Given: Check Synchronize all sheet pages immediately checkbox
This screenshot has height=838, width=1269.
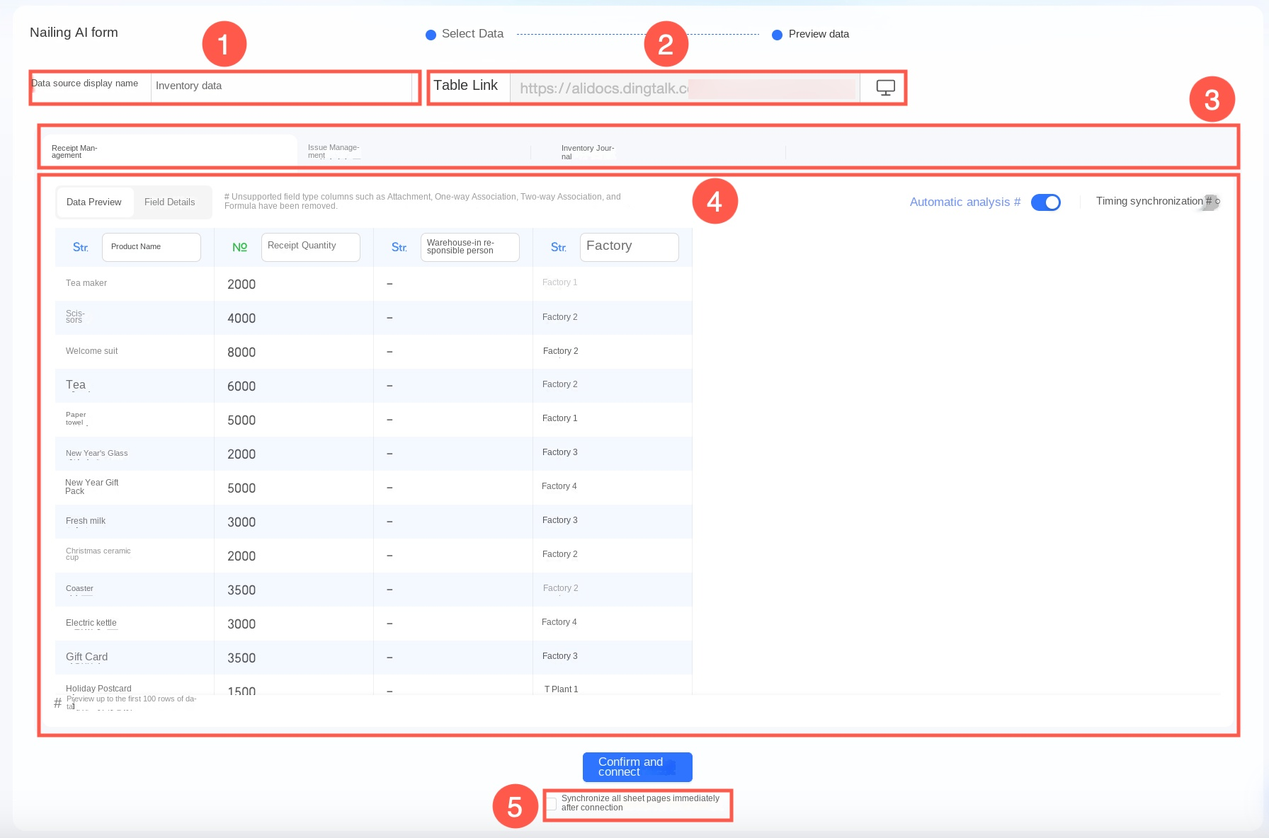Looking at the screenshot, I should tap(552, 803).
